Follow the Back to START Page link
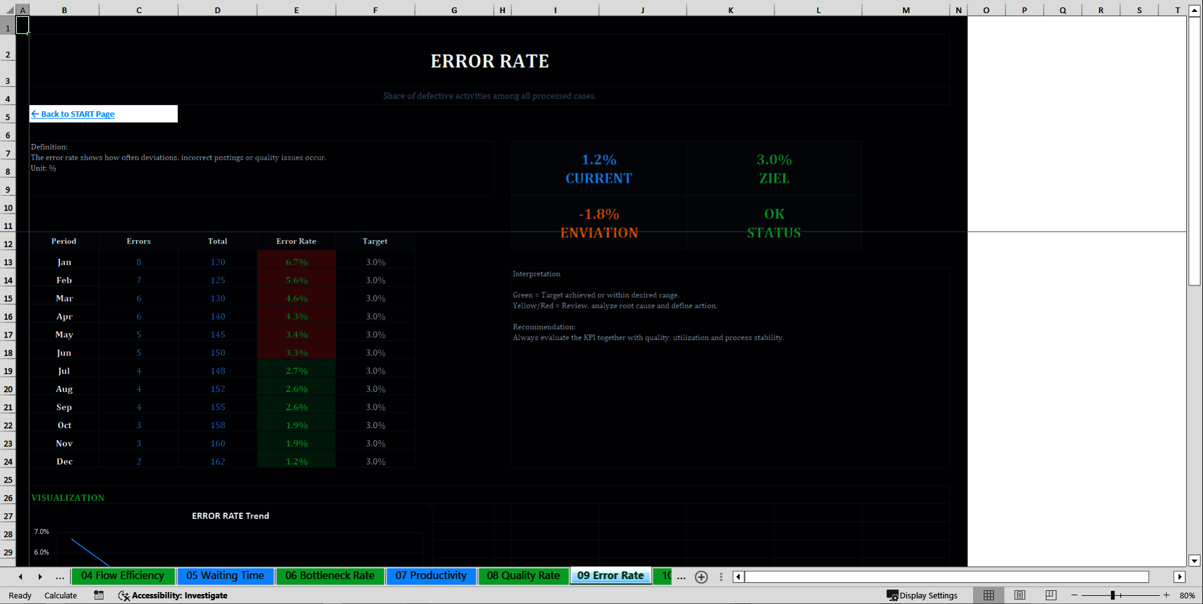 pyautogui.click(x=73, y=114)
